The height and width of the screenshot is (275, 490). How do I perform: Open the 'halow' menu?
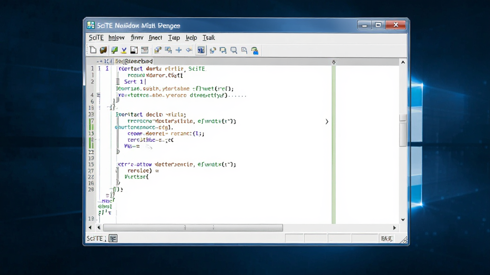point(117,38)
